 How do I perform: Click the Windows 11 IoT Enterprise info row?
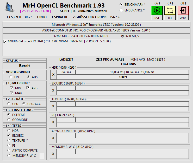(96, 25)
